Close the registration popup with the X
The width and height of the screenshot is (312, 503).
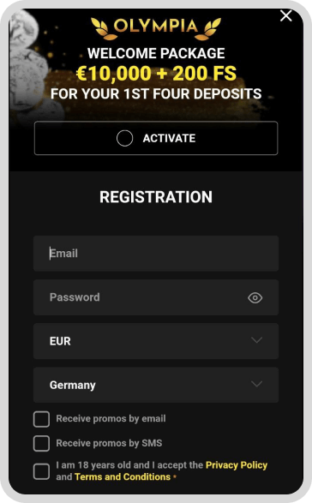(285, 15)
